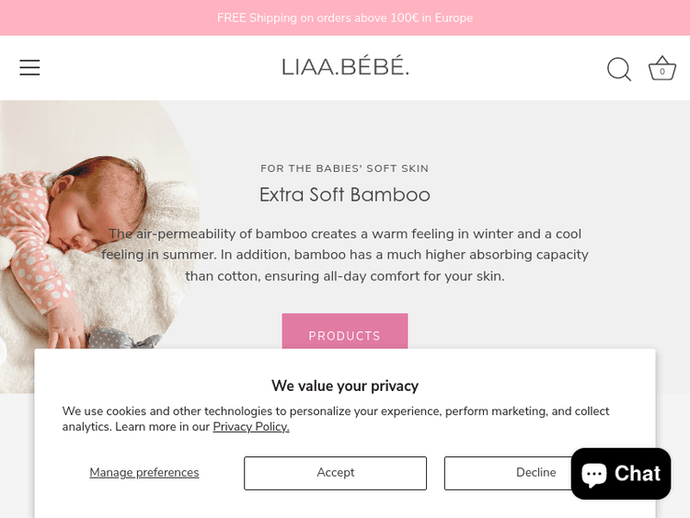Open the shopping basket icon
Screen dimensions: 690x518
pyautogui.click(x=661, y=69)
